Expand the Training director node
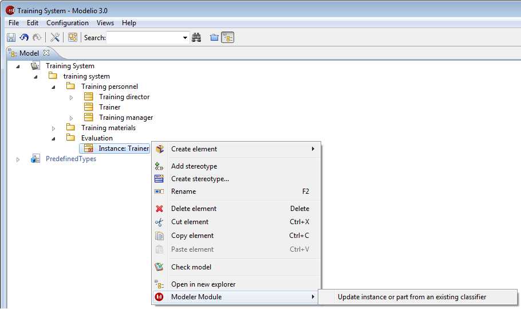The height and width of the screenshot is (309, 521). coord(72,97)
